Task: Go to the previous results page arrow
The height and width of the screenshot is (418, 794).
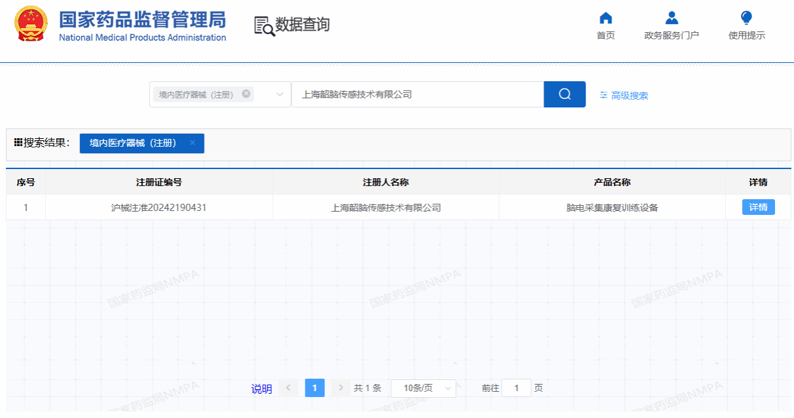Action: [288, 388]
